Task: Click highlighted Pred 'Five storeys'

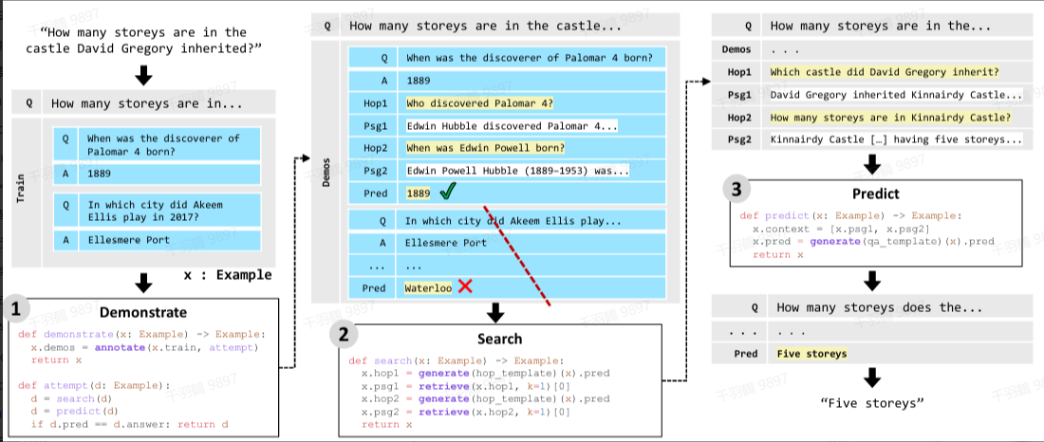Action: click(x=811, y=354)
